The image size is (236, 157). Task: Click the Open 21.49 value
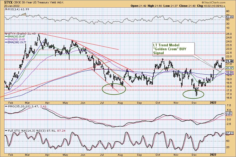coord(138,6)
